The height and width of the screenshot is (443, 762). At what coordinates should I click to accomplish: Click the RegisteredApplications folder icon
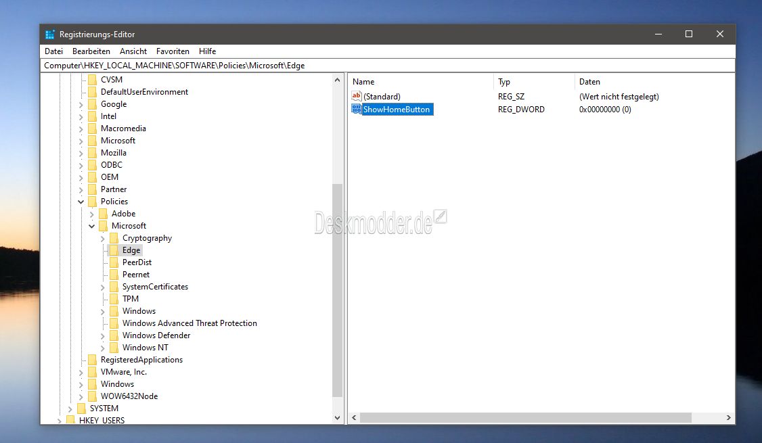point(92,359)
